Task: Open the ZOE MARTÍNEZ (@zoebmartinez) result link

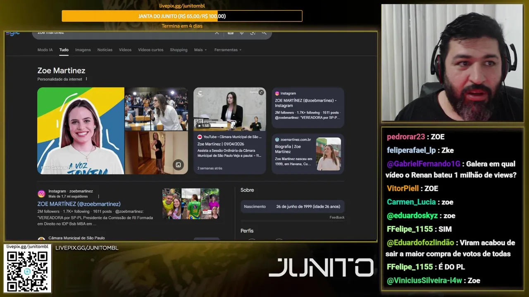Action: [79, 204]
